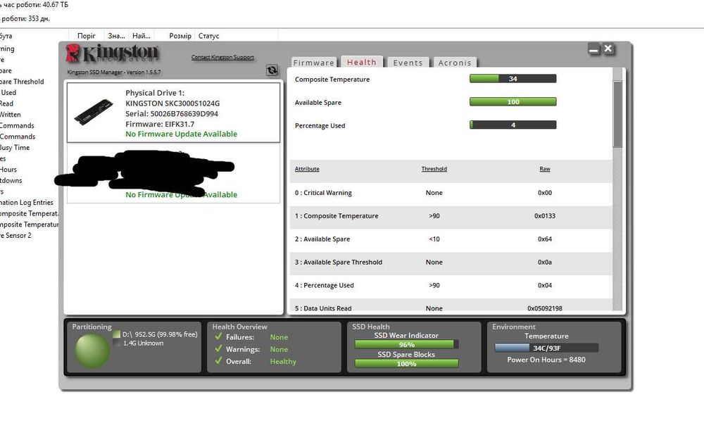The image size is (704, 423).
Task: Click the Kingston logo
Action: click(x=112, y=53)
